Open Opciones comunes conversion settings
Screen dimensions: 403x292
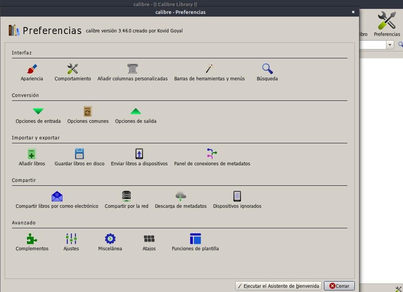88,115
